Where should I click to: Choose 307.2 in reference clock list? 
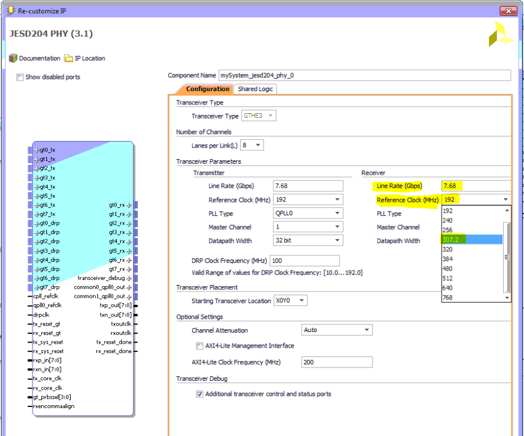472,239
